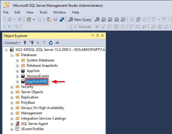
Task: Expand the HorizonEvents database
Action: [17, 76]
